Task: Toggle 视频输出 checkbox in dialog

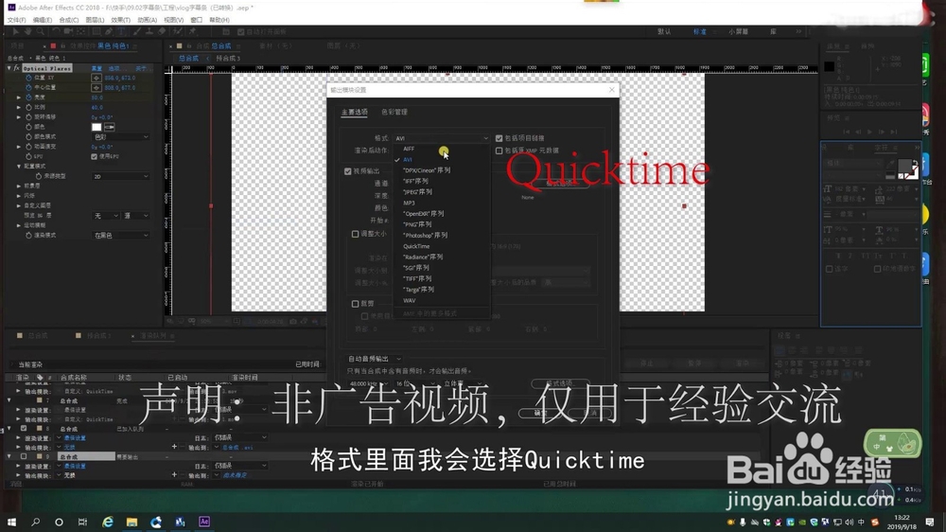Action: pyautogui.click(x=348, y=171)
